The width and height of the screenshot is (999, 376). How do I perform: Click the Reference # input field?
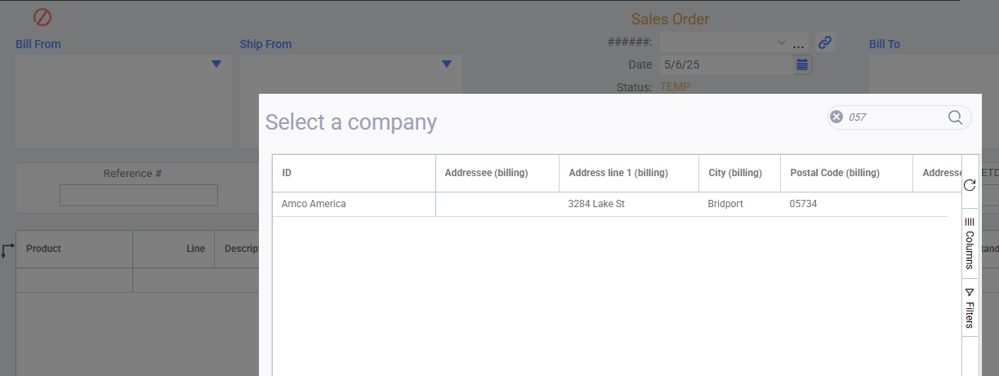pyautogui.click(x=139, y=195)
